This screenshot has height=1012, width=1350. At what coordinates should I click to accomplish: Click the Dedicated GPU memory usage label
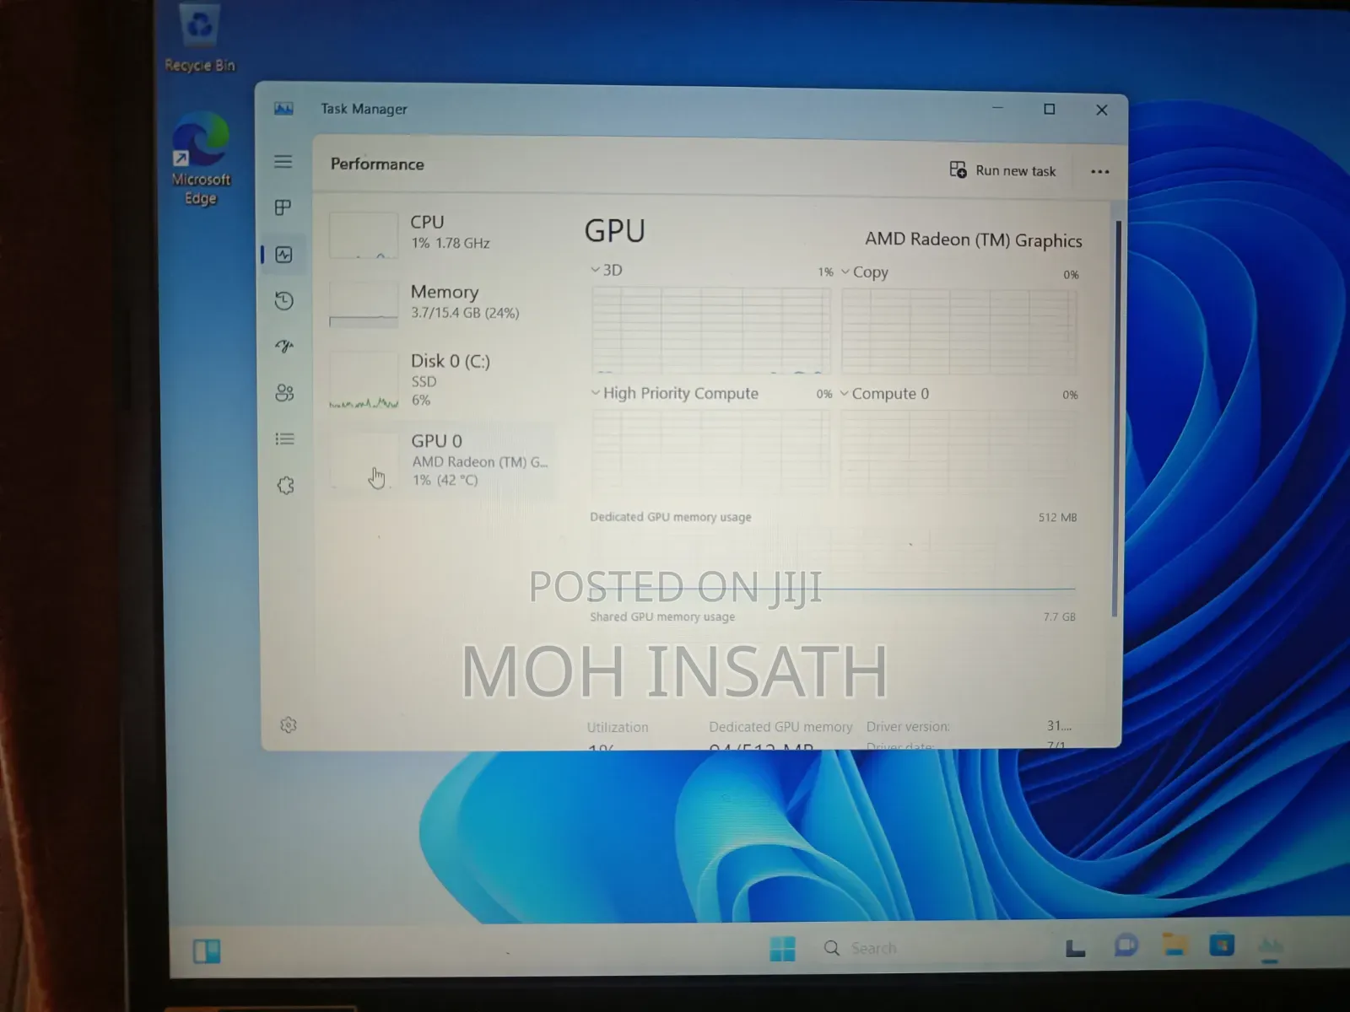[670, 517]
